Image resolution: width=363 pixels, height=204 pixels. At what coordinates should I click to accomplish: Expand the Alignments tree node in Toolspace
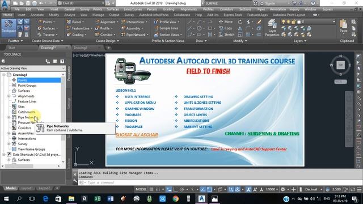[x=9, y=96]
